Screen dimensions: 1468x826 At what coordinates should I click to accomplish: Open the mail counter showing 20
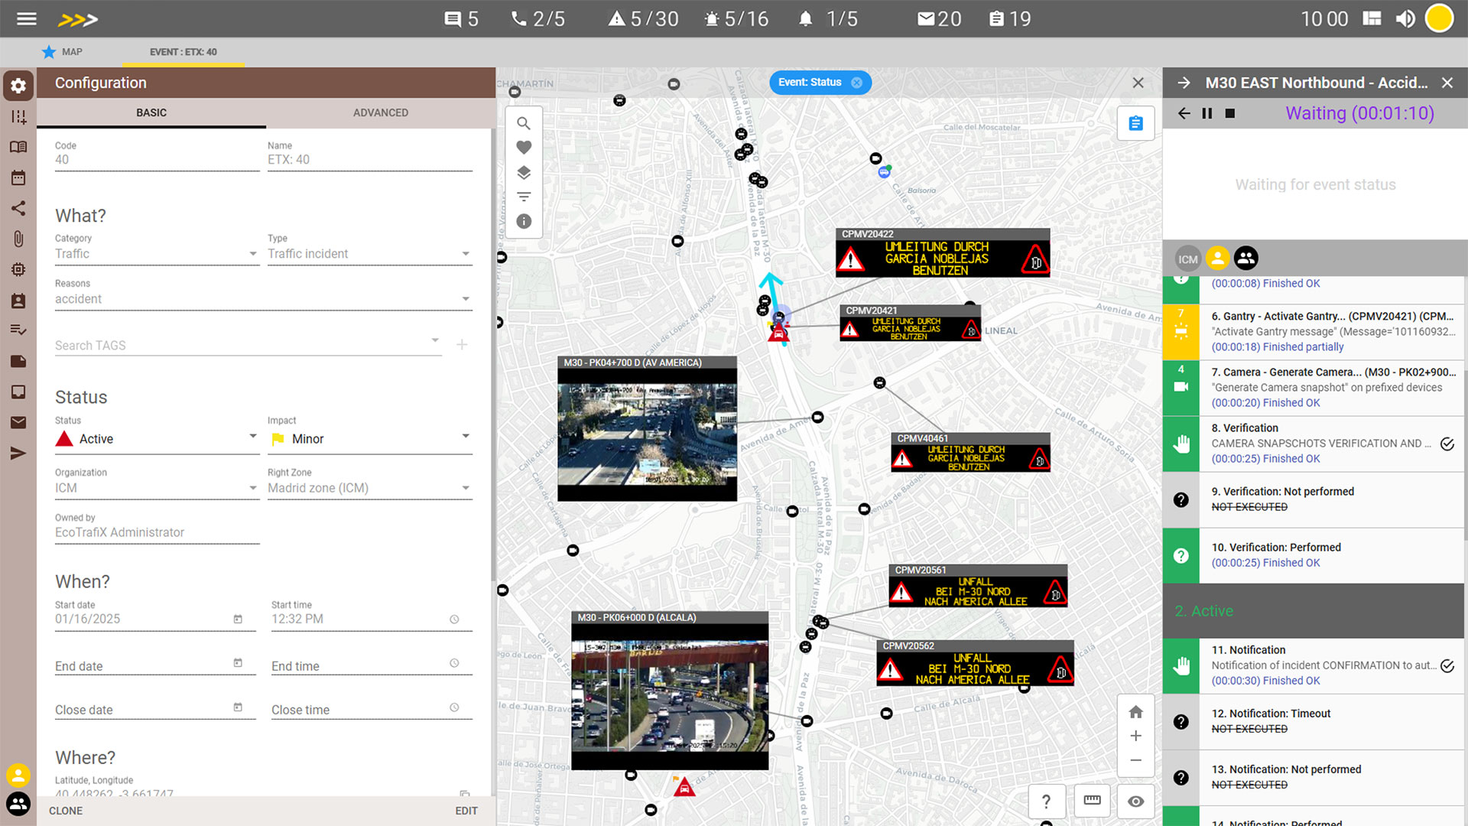(939, 19)
